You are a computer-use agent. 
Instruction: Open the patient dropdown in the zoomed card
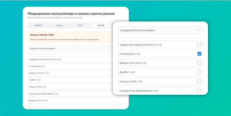[160, 30]
